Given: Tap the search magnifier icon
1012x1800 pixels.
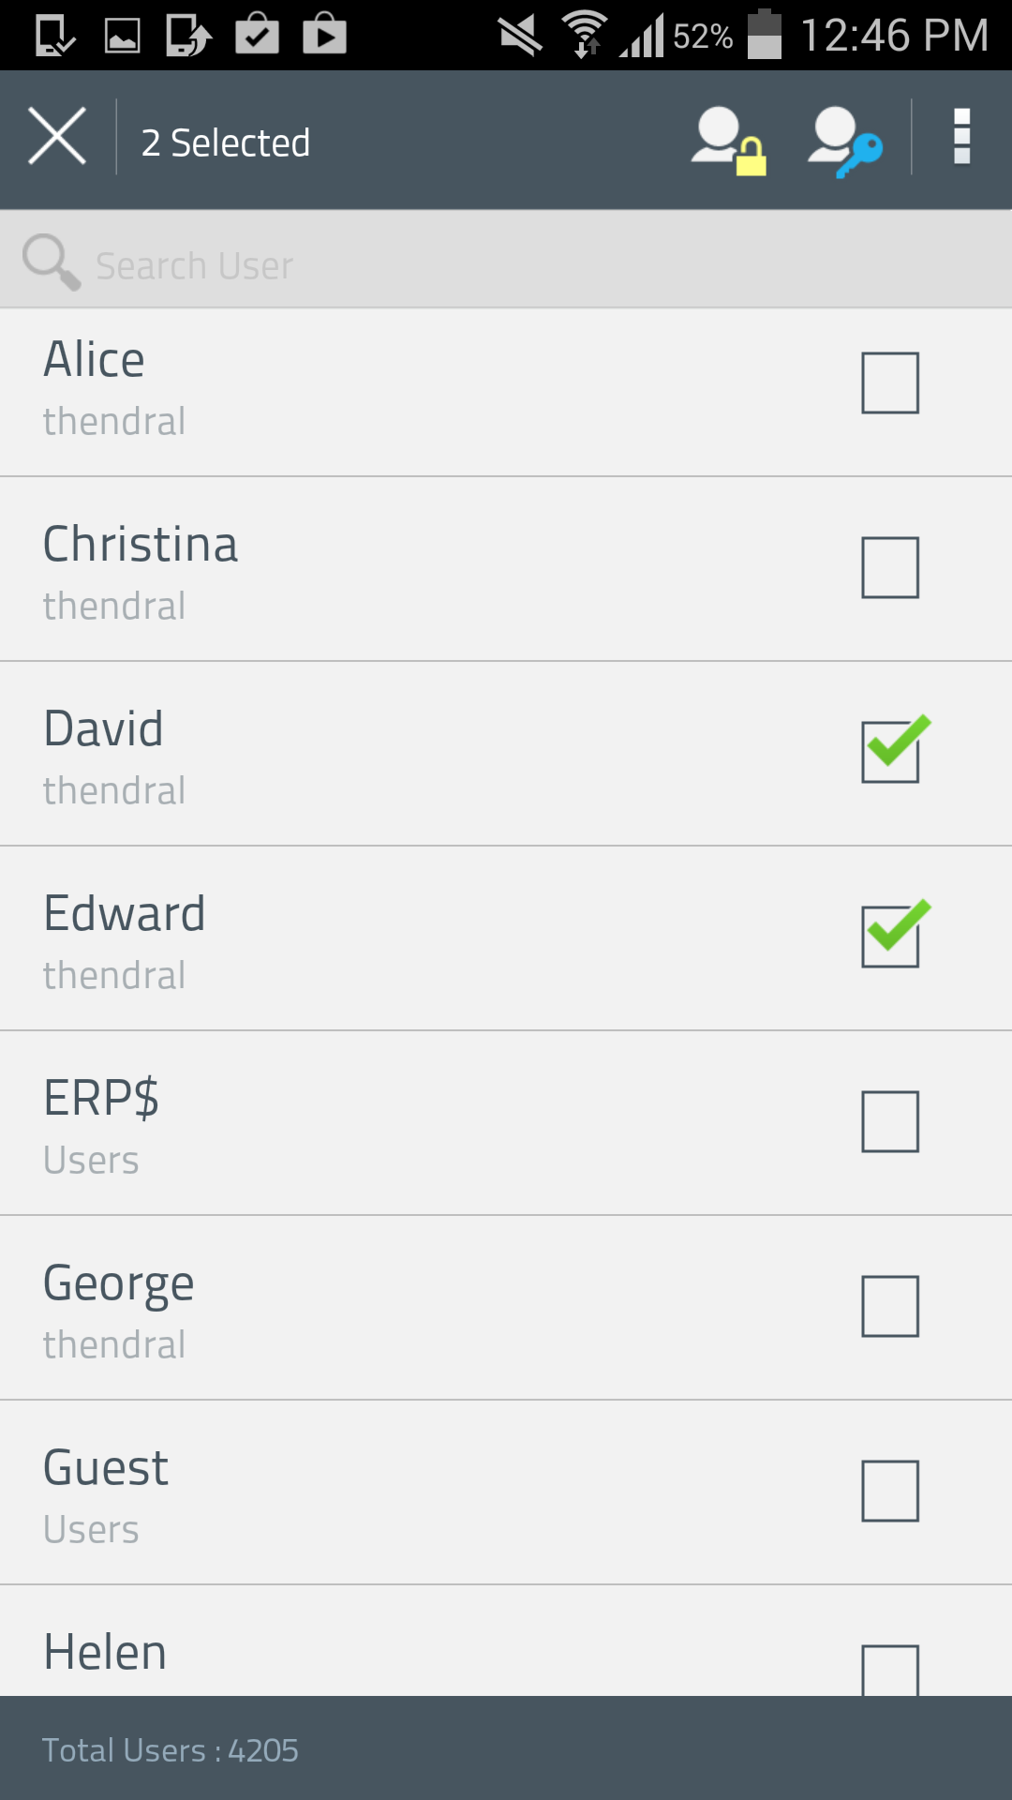Looking at the screenshot, I should [x=52, y=262].
